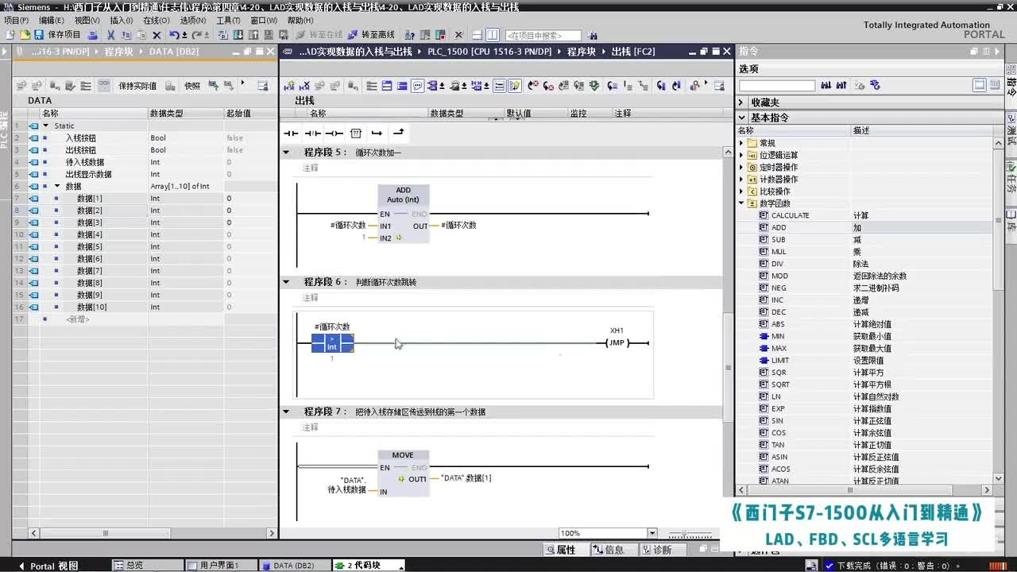Open the ADD instruction in the math list
This screenshot has width=1017, height=572.
779,227
